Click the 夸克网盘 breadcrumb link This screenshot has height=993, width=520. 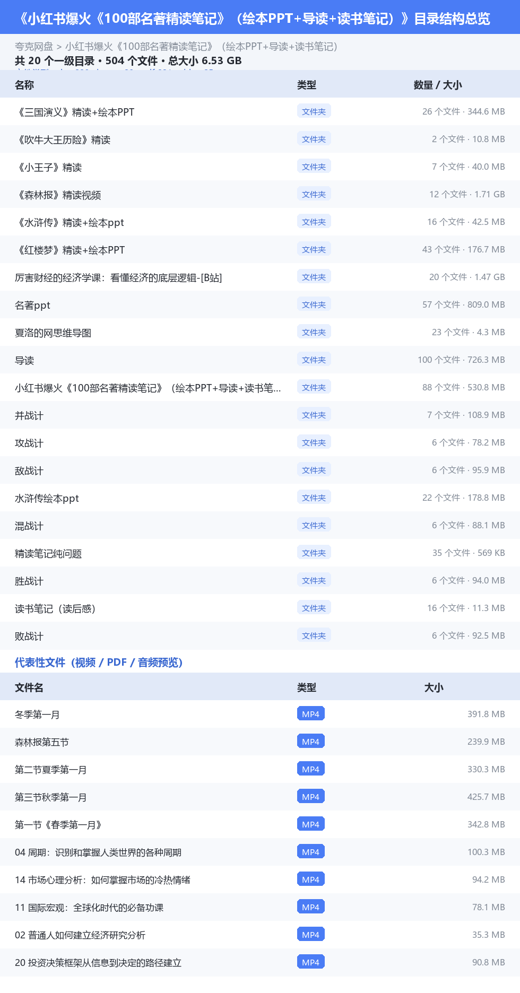(x=34, y=47)
